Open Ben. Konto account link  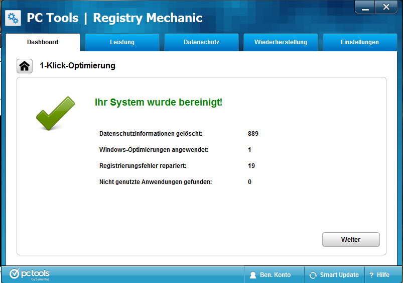click(274, 275)
